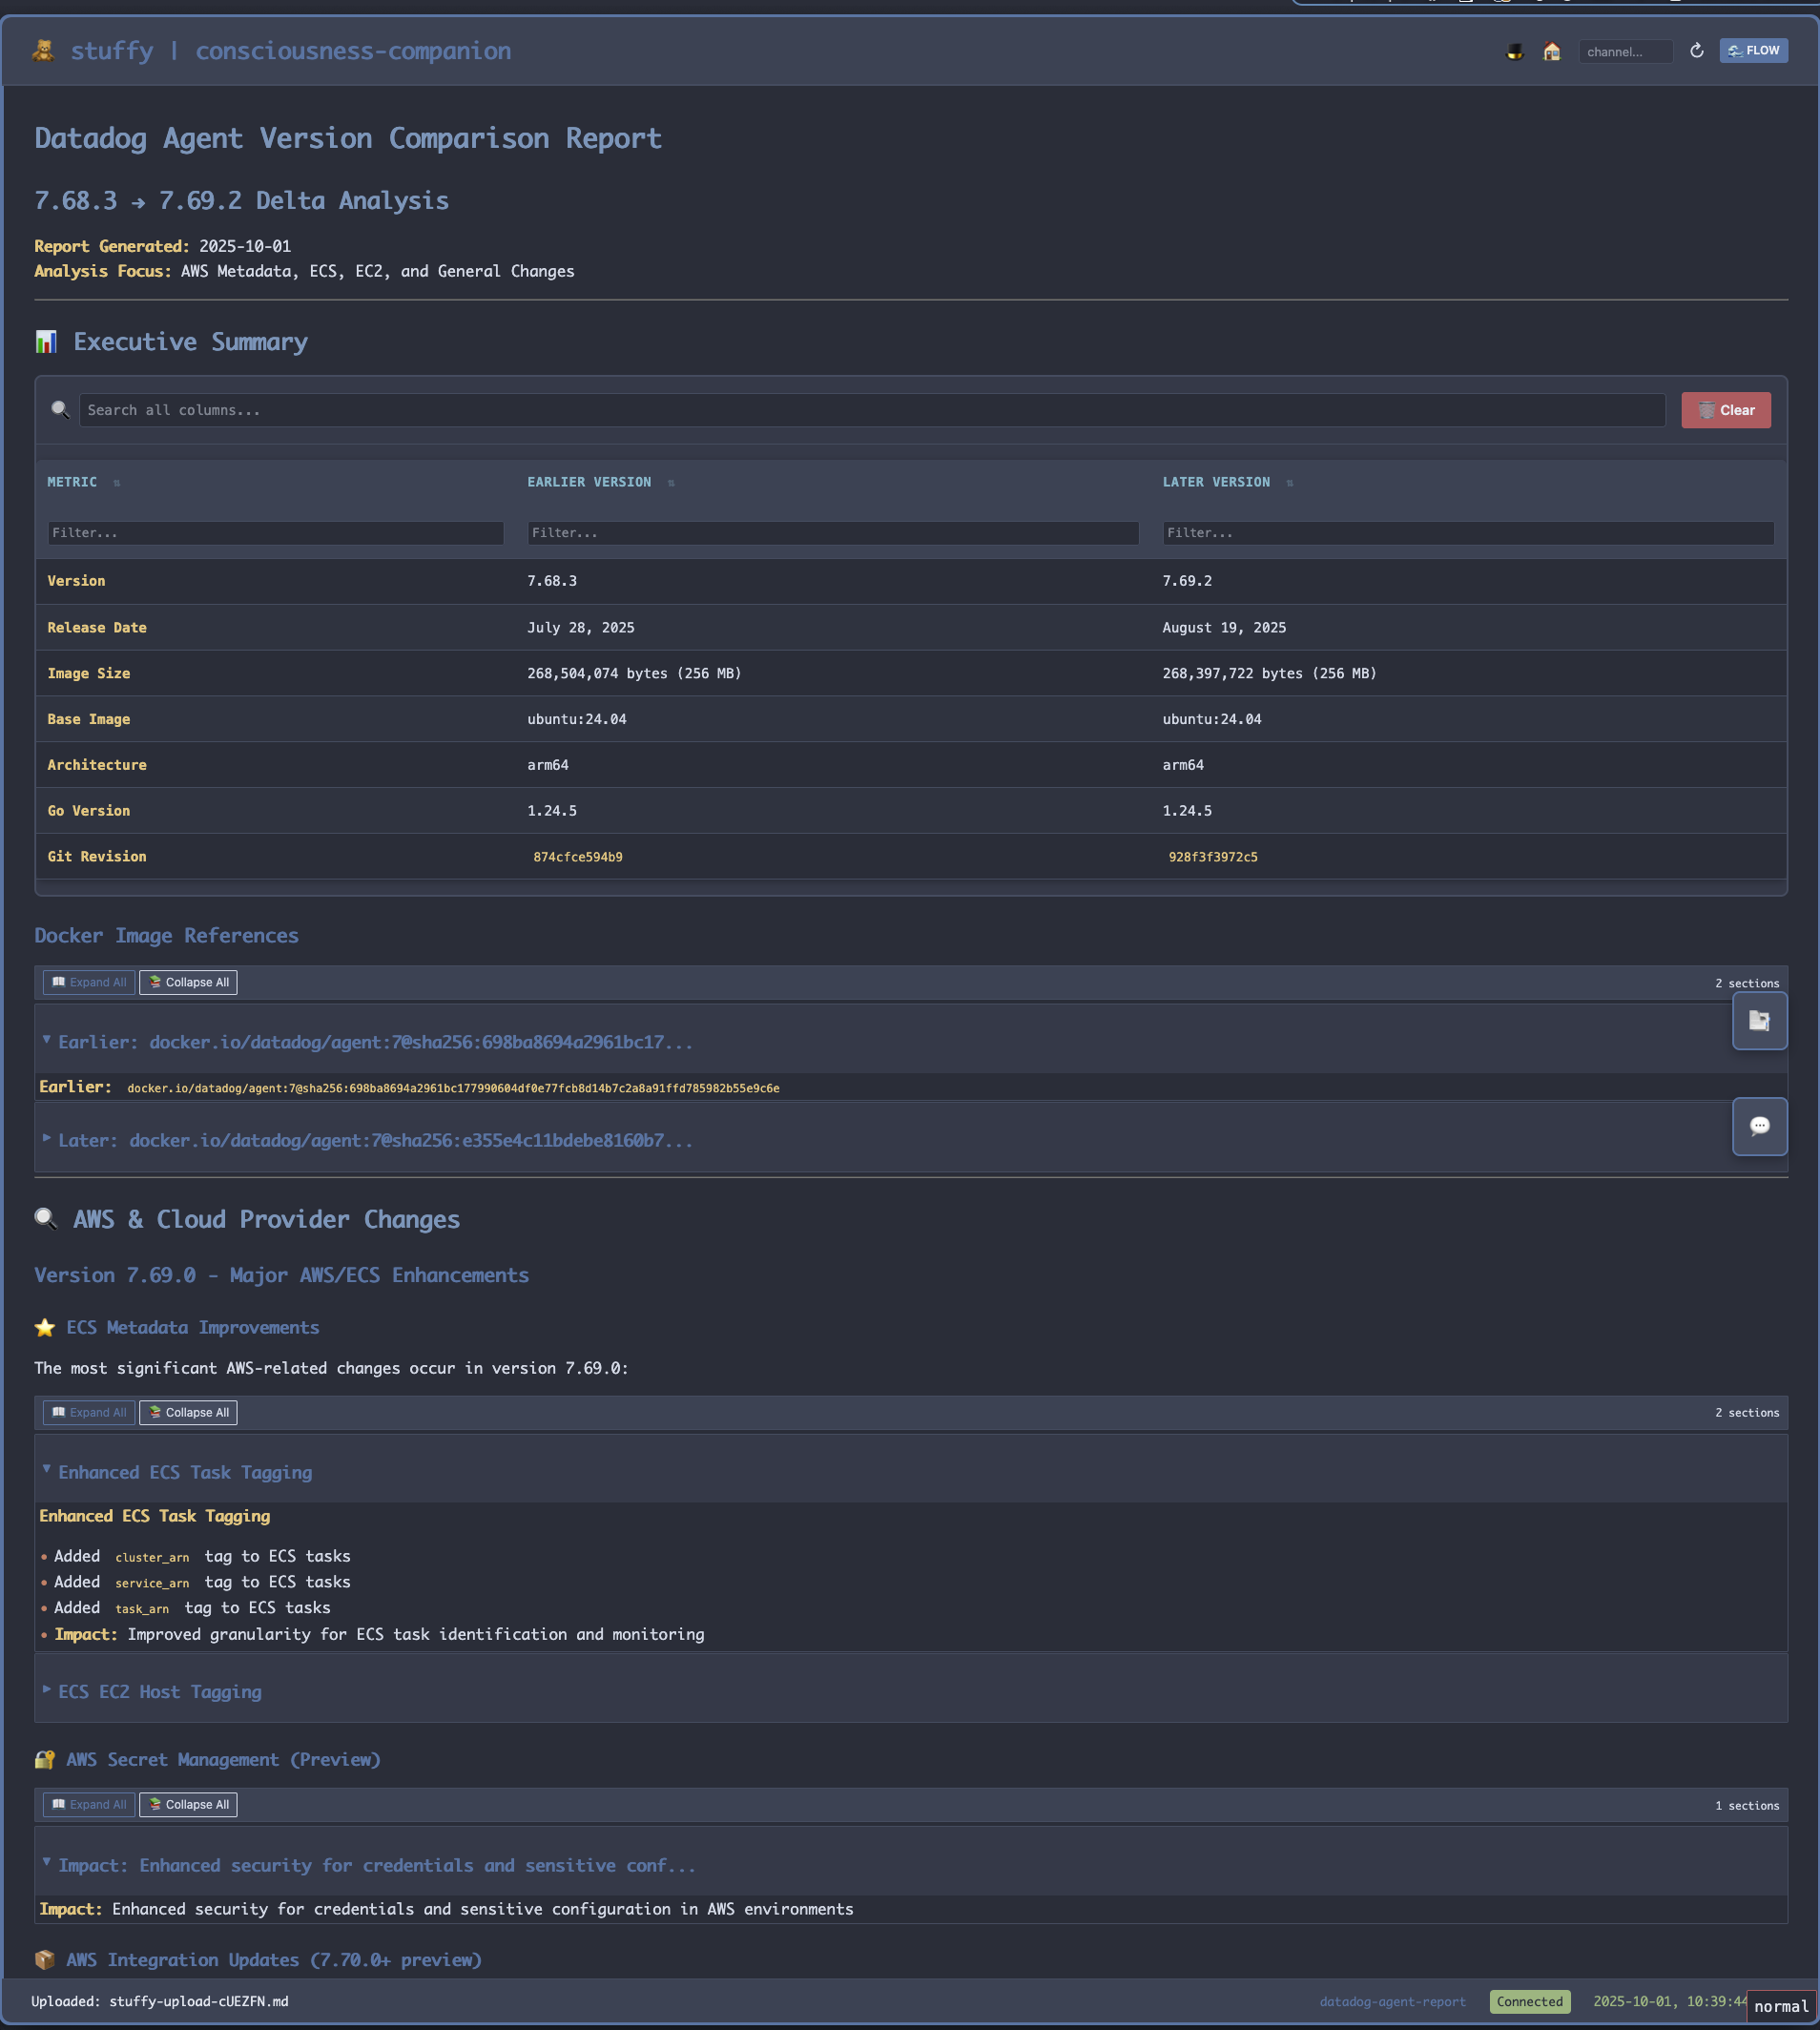Click the floating document page icon button
1820x2030 pixels.
tap(1759, 1020)
